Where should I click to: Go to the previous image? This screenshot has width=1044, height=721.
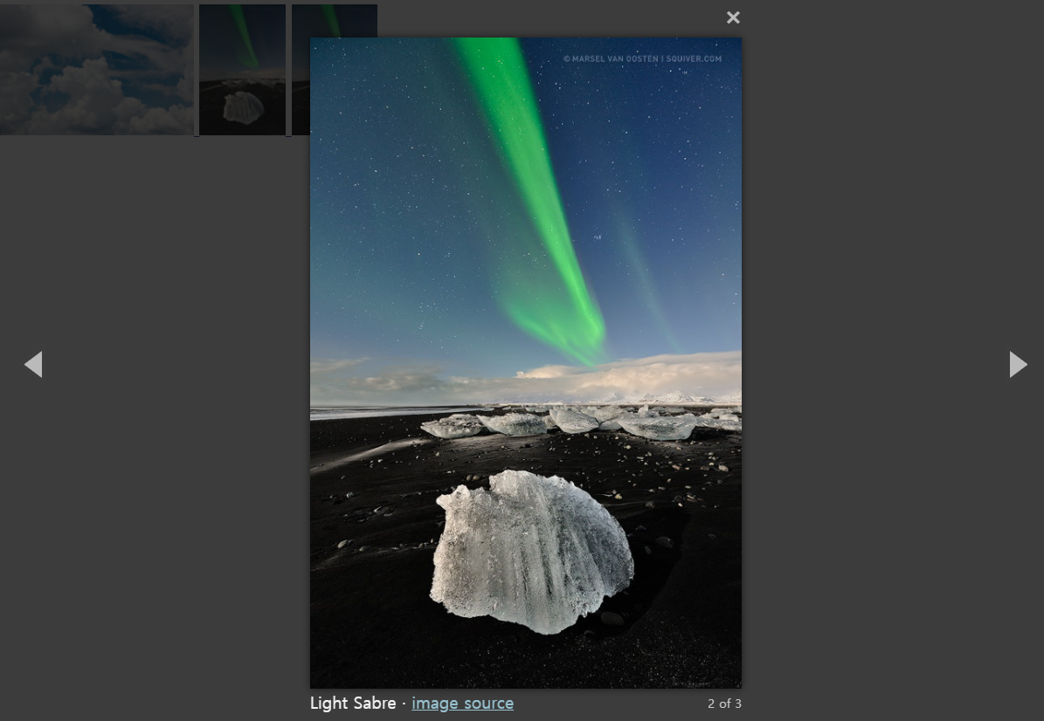pos(33,365)
